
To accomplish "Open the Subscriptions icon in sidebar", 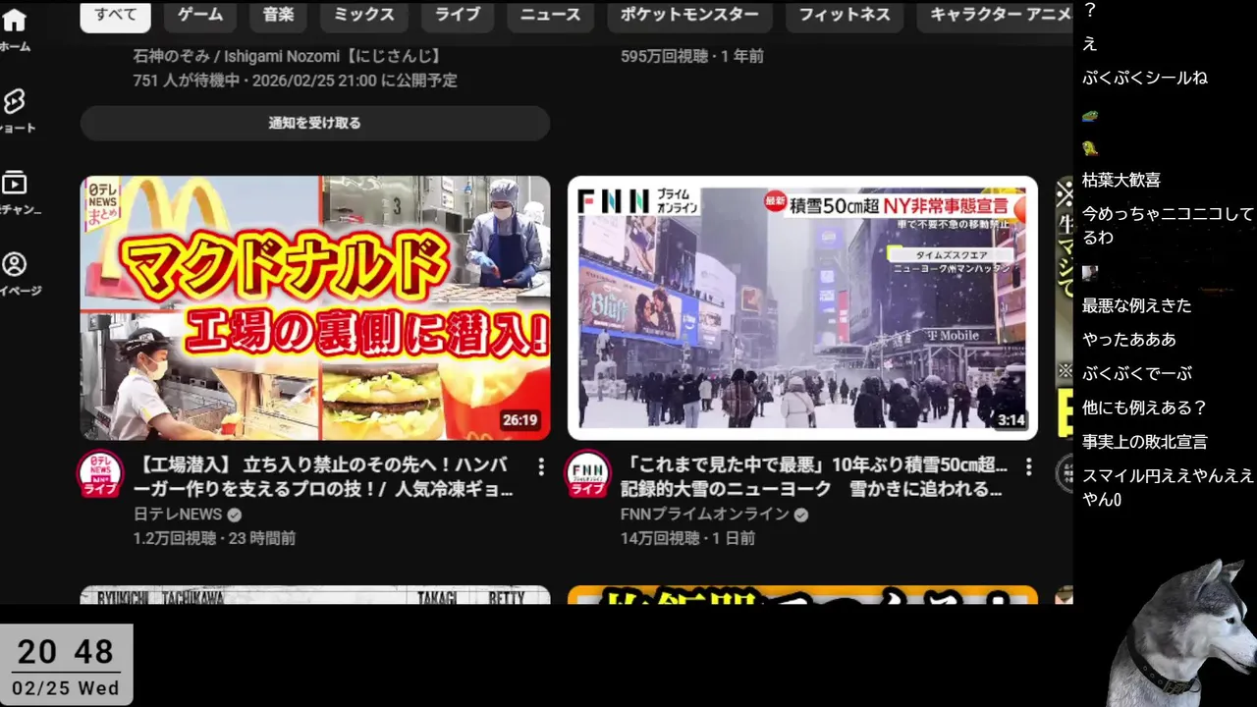I will (x=14, y=183).
